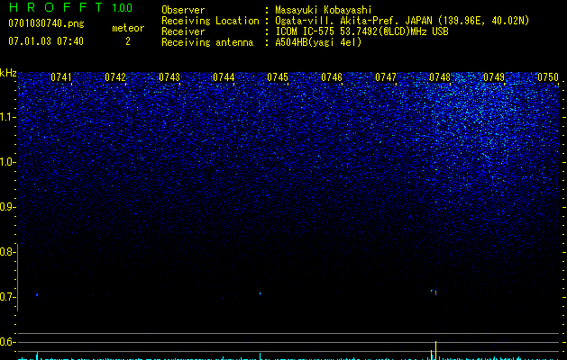Click the file name 0701030740.png
The height and width of the screenshot is (360, 567).
pyautogui.click(x=46, y=23)
